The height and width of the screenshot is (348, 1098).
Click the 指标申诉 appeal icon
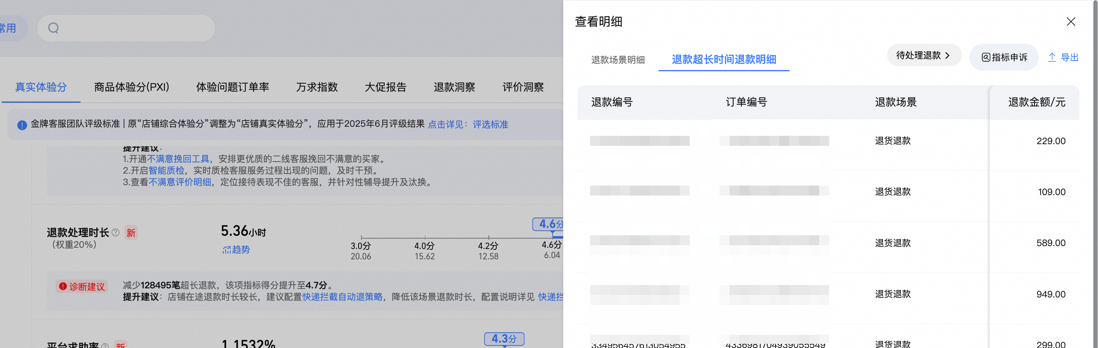(986, 58)
